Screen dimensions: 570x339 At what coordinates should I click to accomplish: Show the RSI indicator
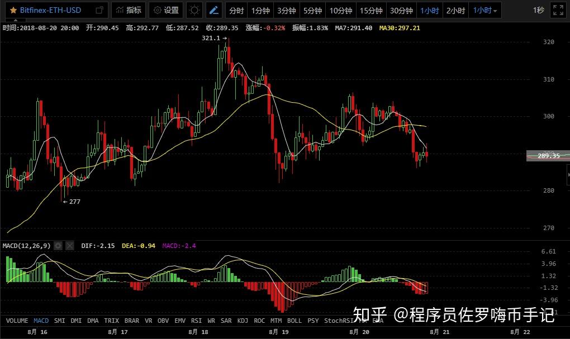coord(196,321)
